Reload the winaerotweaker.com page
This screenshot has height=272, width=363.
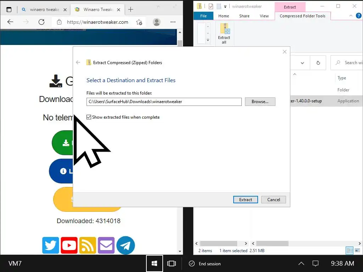41,22
